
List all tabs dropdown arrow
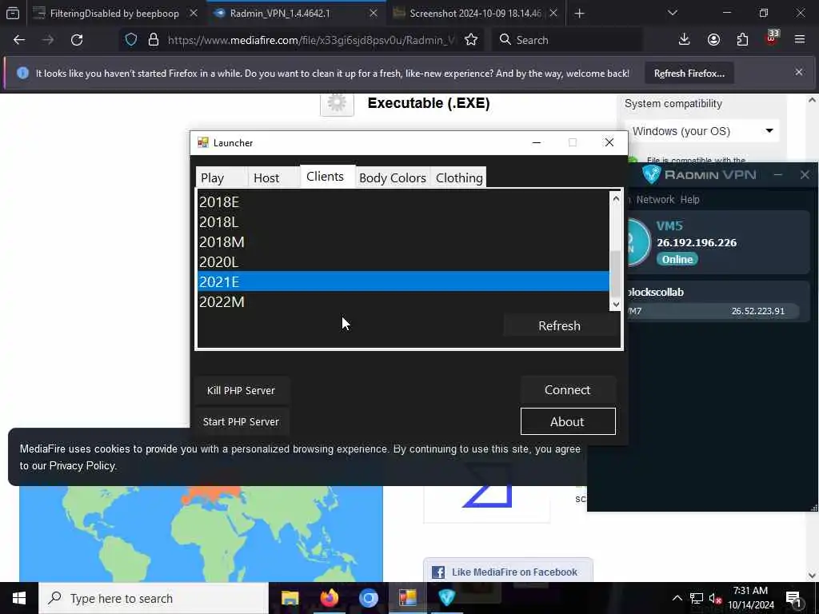pos(673,13)
